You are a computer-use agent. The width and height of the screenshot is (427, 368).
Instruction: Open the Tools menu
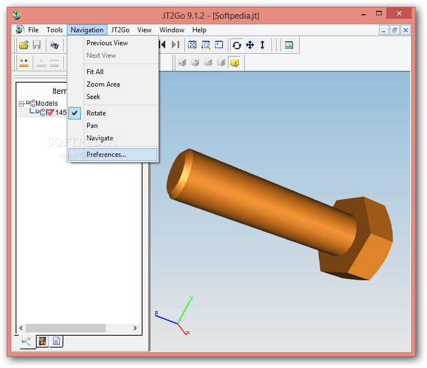(x=54, y=29)
